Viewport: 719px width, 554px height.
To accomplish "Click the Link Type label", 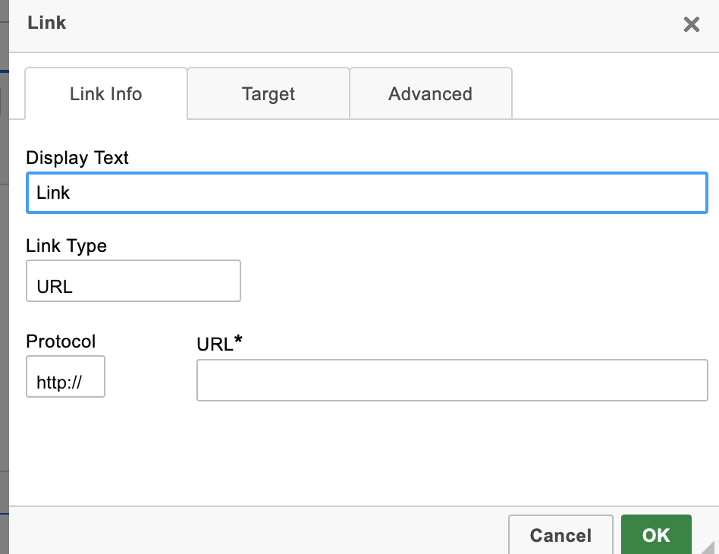I will pyautogui.click(x=66, y=246).
